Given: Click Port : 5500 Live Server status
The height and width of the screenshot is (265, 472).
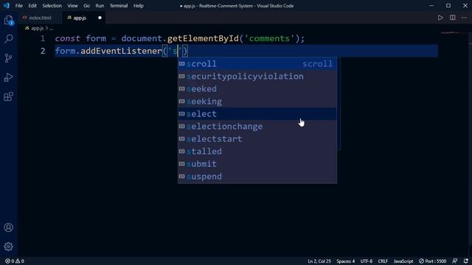Looking at the screenshot, I should tap(432, 261).
